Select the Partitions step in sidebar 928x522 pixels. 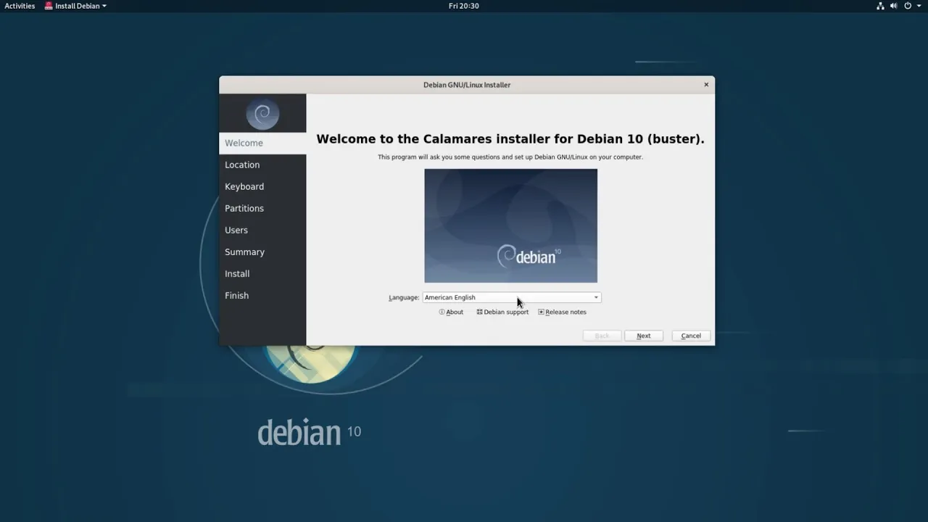(262, 208)
